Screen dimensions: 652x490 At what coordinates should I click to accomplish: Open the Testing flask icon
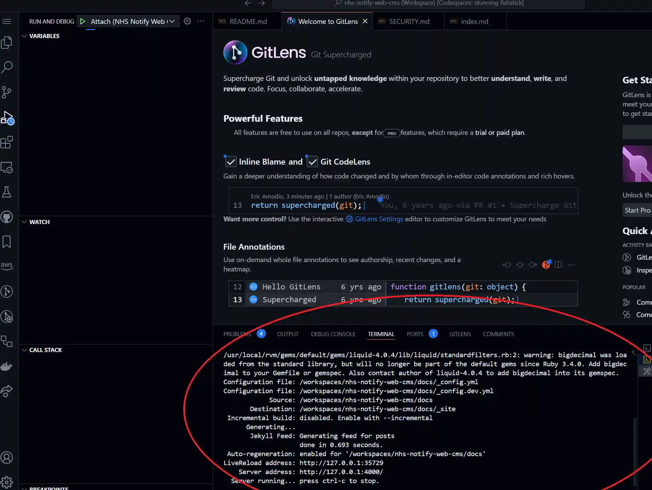7,192
